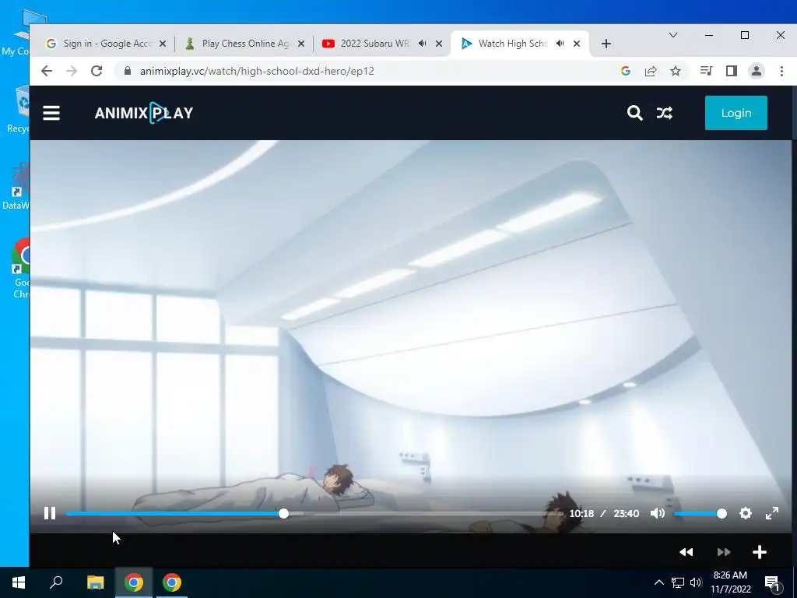The height and width of the screenshot is (598, 797).
Task: Seek on the video progress bar
Action: 314,514
